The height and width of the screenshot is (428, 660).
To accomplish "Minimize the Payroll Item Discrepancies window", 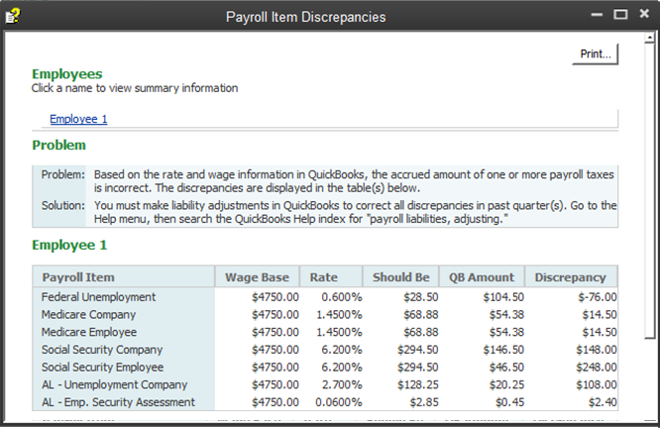I will [597, 15].
